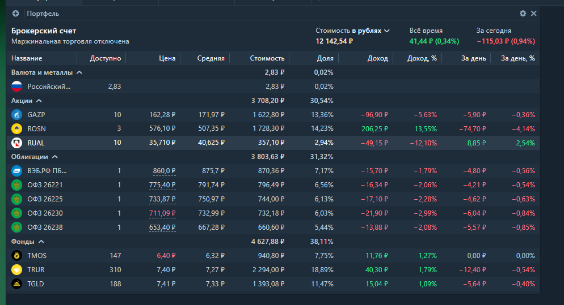This screenshot has width=564, height=305.
Task: Select the ВЭБ.РФ ПБ… bond name
Action: click(47, 171)
